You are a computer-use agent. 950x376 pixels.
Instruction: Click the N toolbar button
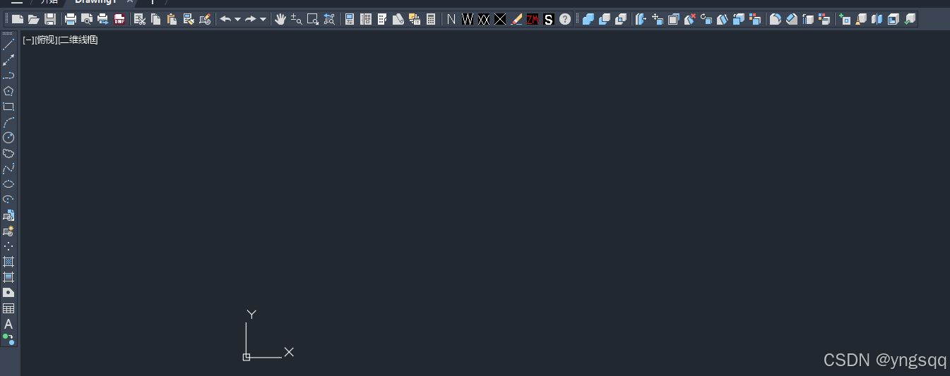click(451, 19)
